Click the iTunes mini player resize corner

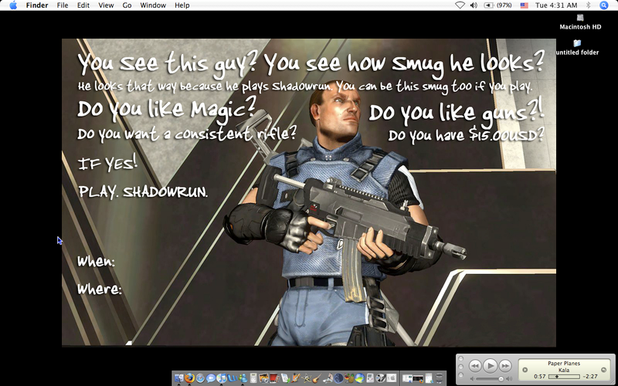point(613,383)
